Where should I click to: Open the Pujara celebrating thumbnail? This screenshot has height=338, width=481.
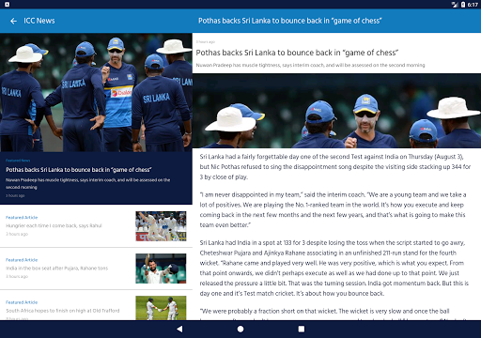161,269
